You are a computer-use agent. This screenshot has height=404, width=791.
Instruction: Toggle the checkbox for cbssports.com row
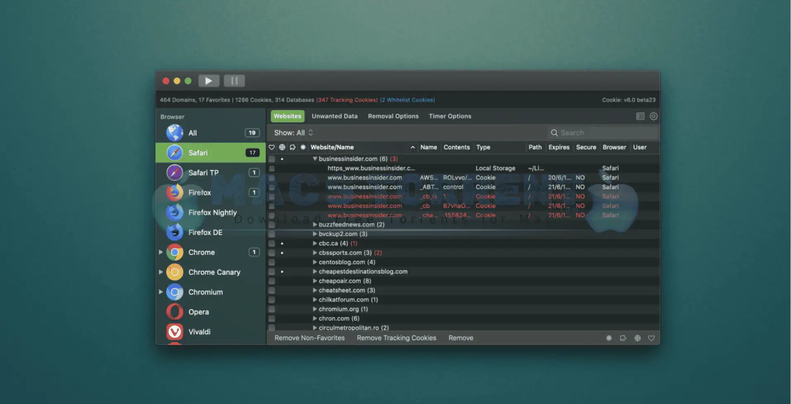pyautogui.click(x=272, y=253)
